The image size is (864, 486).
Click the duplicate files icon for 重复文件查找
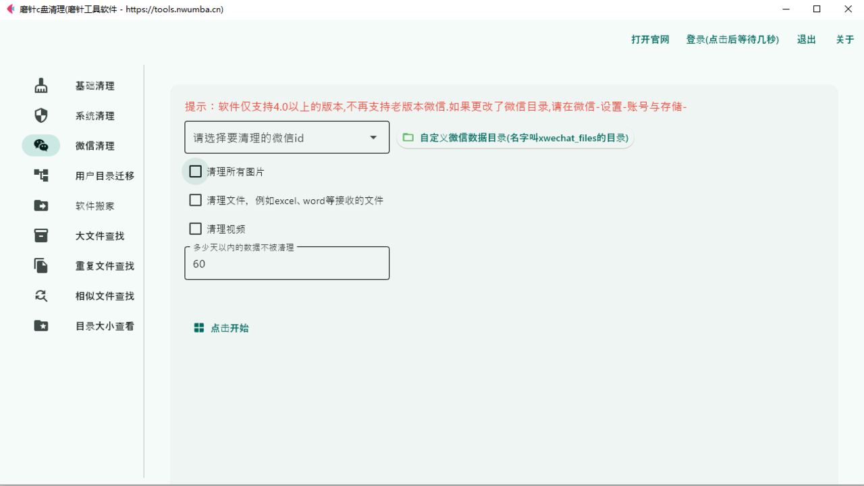point(41,265)
